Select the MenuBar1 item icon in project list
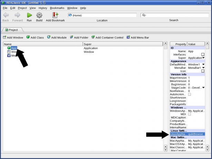 (x=9, y=55)
